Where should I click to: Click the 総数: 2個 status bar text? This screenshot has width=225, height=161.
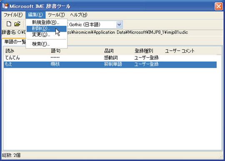coord(11,155)
